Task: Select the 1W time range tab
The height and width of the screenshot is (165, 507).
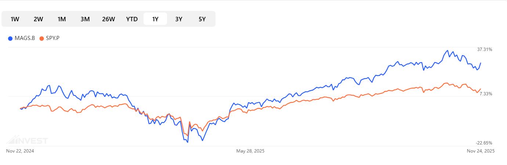Action: coord(15,19)
